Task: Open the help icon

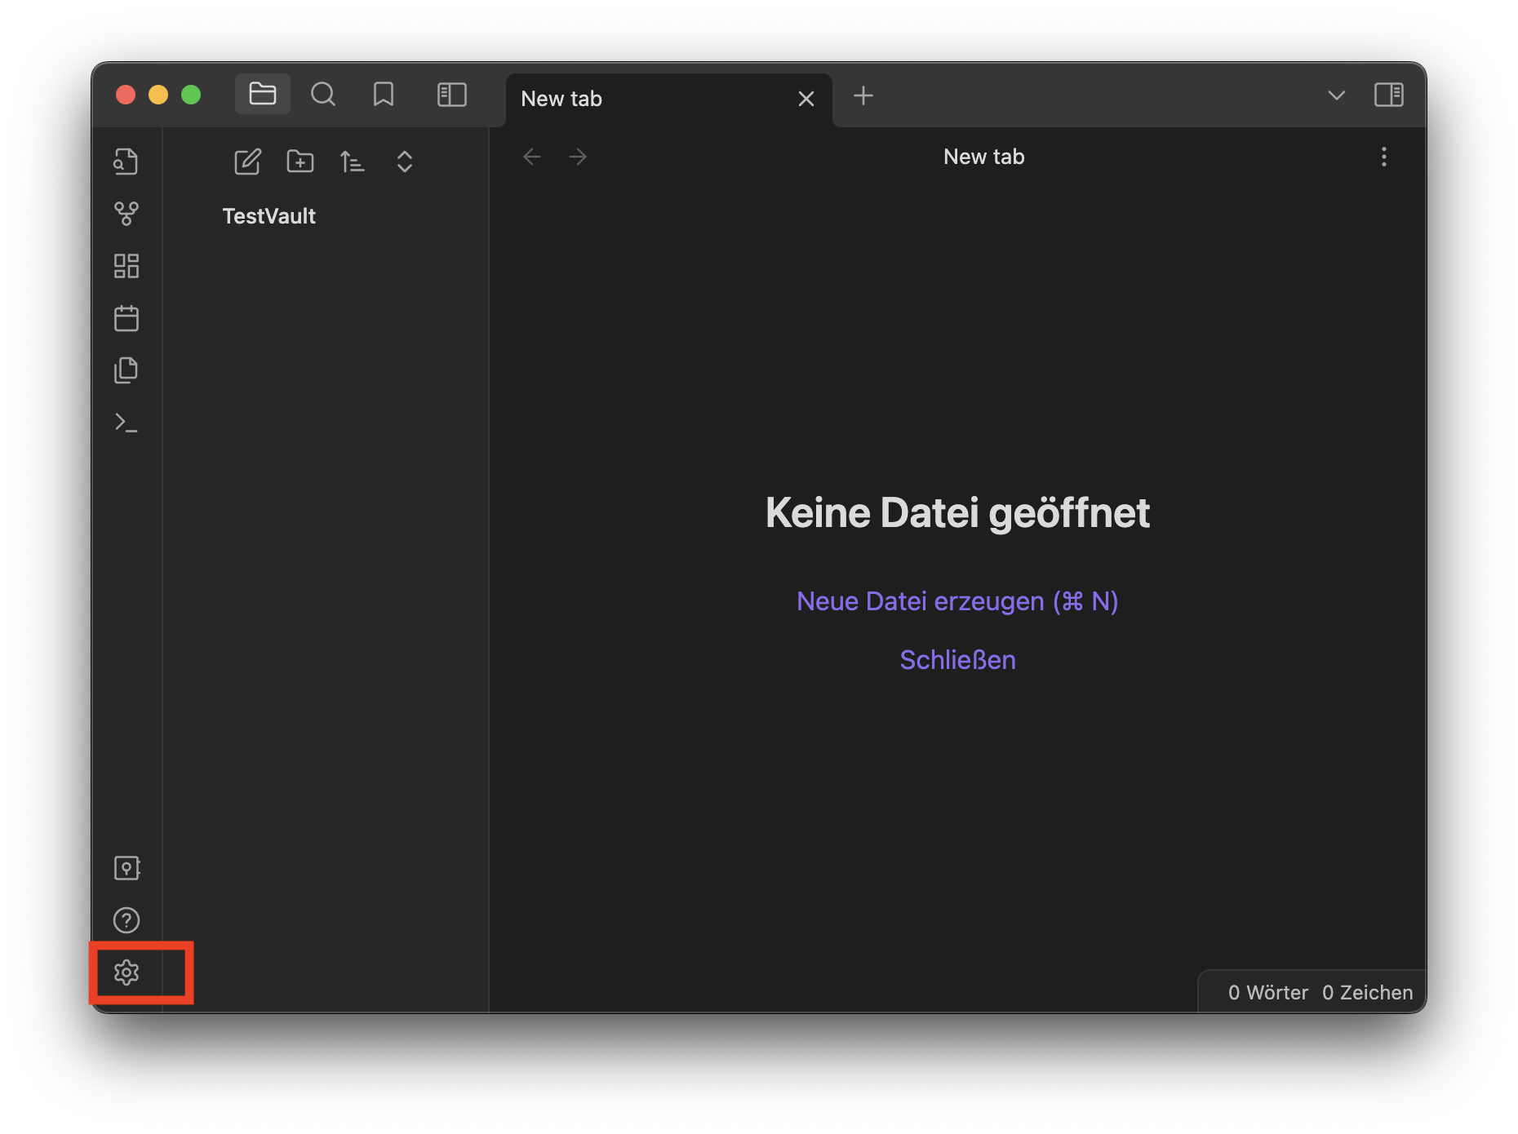Action: pos(126,920)
